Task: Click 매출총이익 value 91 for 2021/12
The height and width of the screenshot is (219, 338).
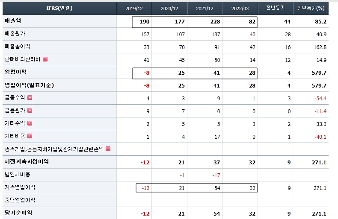Action: [x=217, y=47]
